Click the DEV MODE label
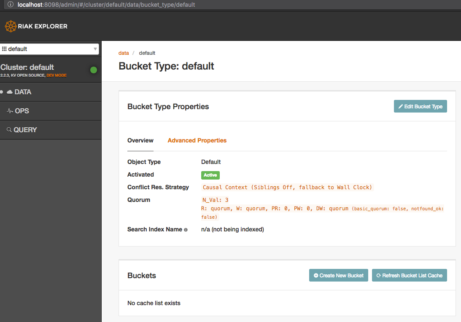The height and width of the screenshot is (322, 461). [57, 75]
